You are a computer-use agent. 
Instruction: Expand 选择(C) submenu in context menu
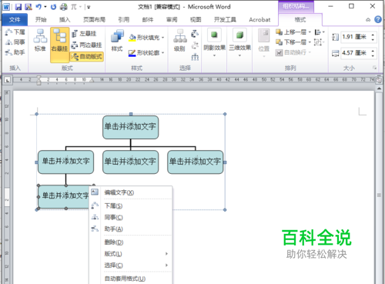coord(131,266)
